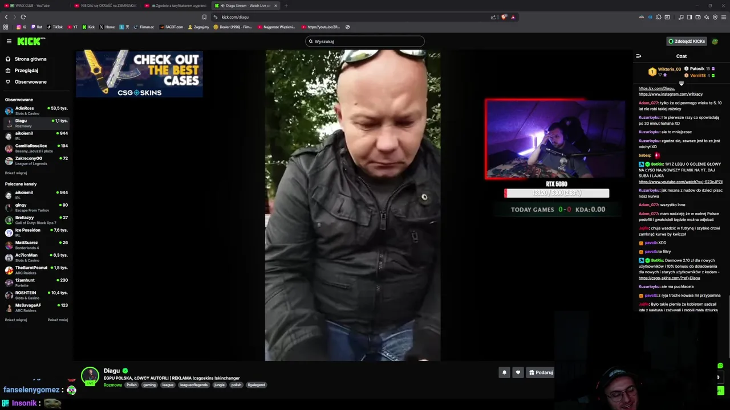This screenshot has height=410, width=730.
Task: Open Brave Shields lion icon
Action: tap(504, 17)
